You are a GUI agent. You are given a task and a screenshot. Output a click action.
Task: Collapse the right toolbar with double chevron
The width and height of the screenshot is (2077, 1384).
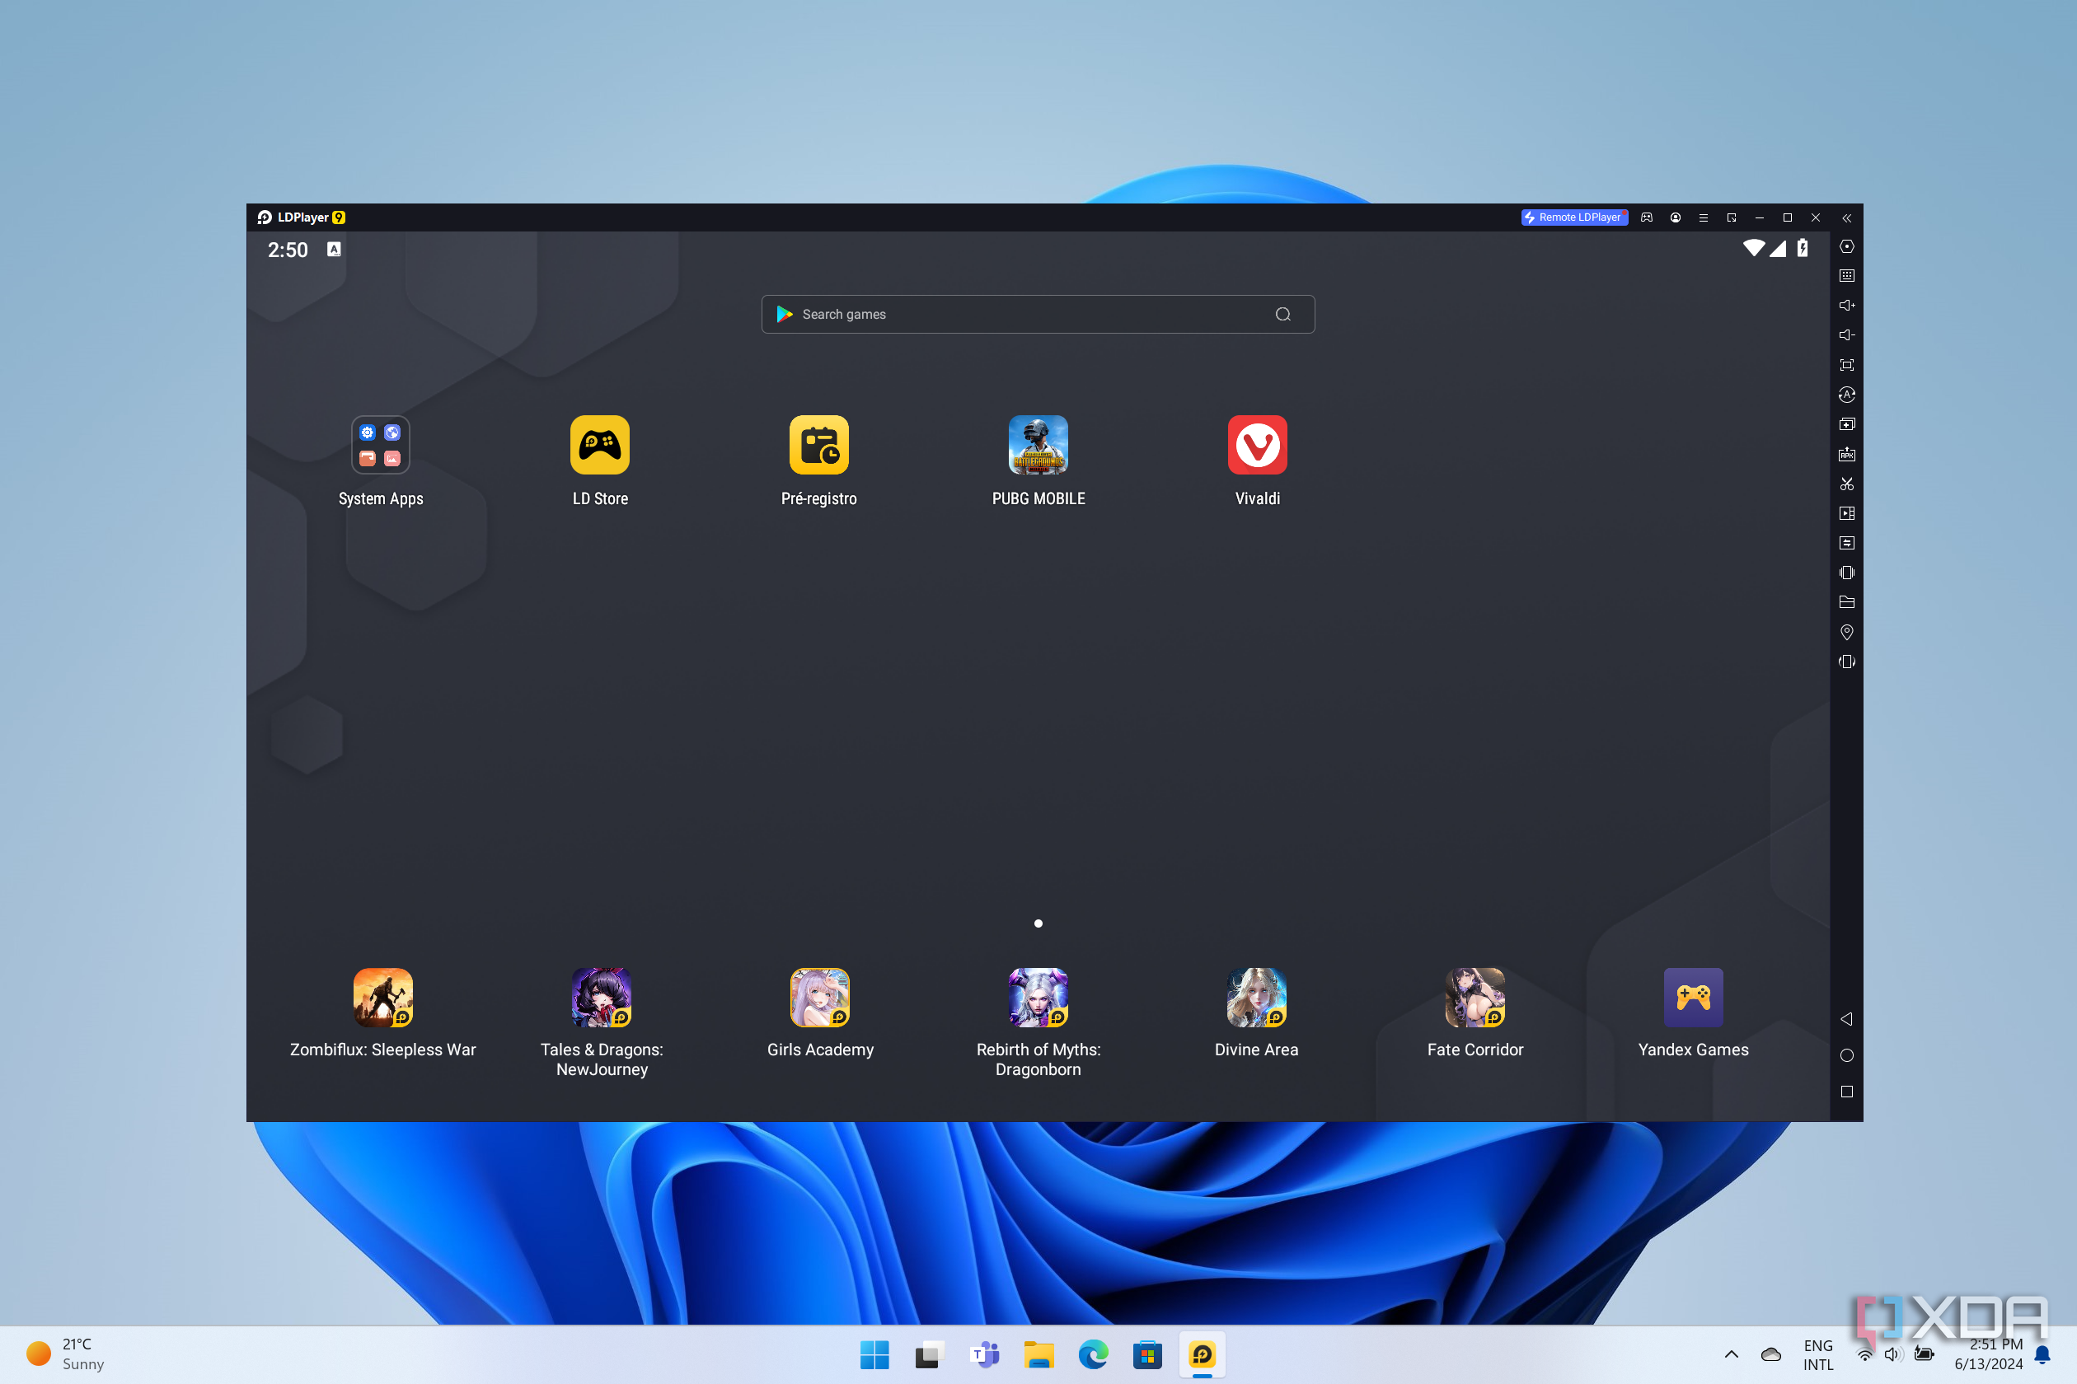(1845, 217)
